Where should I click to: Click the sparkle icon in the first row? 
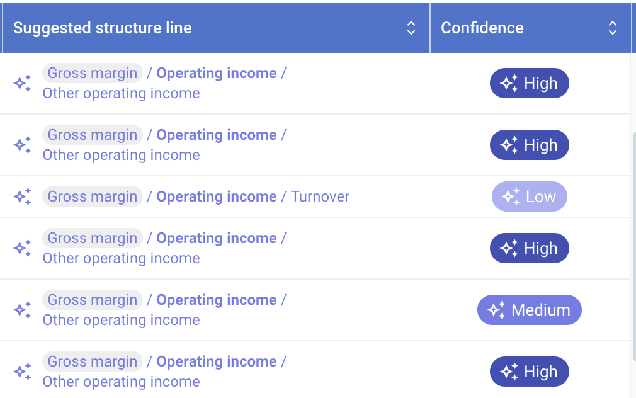click(x=22, y=83)
